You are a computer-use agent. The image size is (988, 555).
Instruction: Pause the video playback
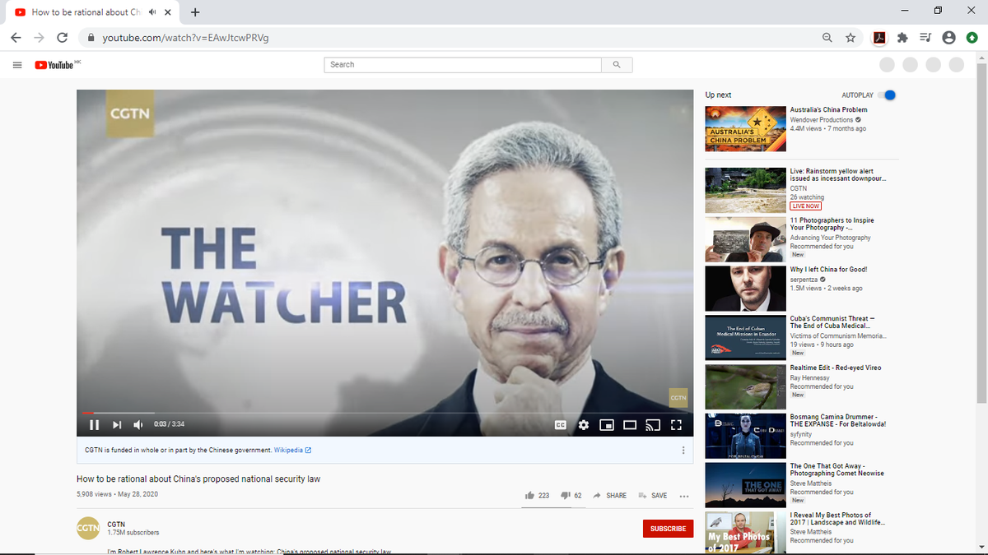click(x=94, y=425)
